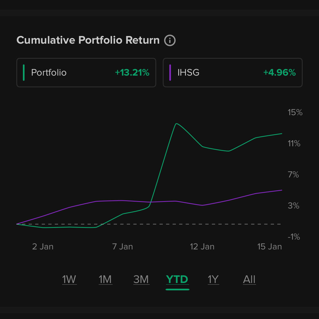Select the 1W time range tab
The width and height of the screenshot is (319, 319).
[69, 280]
